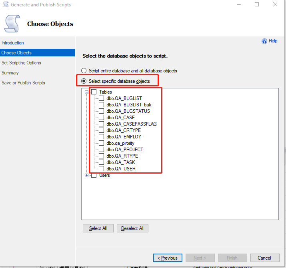This screenshot has height=268, width=286.
Task: Check the dbo.QA_RTYPE checkbox
Action: [102, 156]
